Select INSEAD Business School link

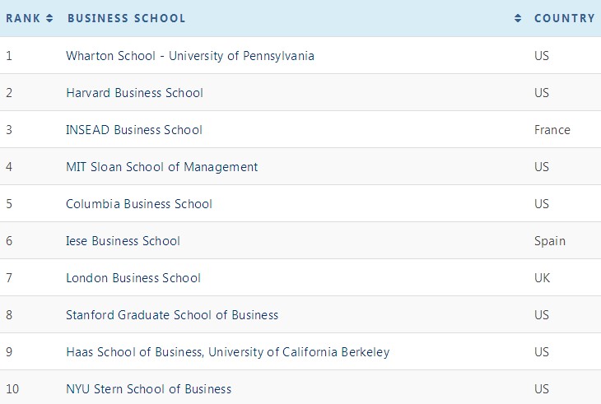tap(134, 130)
